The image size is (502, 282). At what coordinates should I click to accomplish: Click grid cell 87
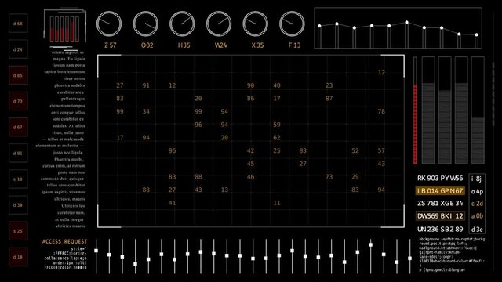pos(329,99)
